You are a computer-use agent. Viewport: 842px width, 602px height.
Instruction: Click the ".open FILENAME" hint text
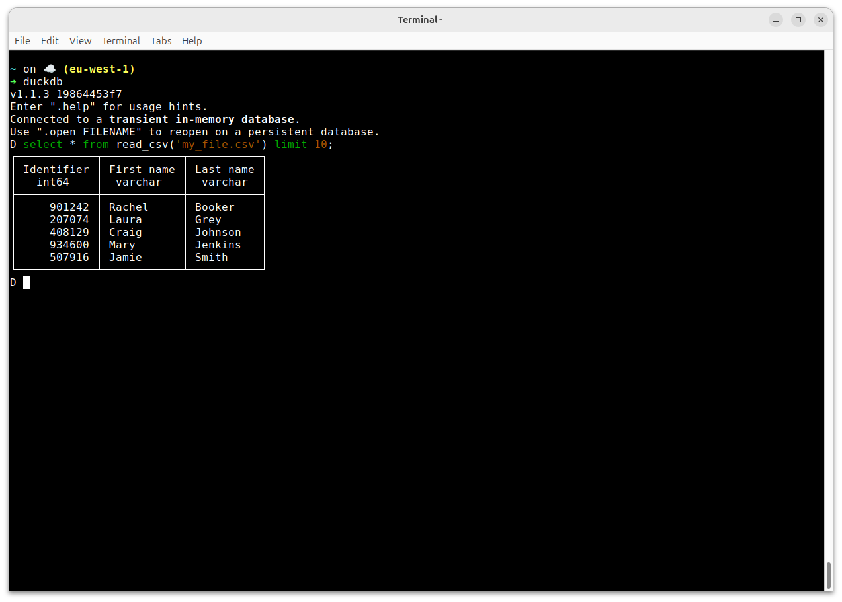pyautogui.click(x=89, y=132)
